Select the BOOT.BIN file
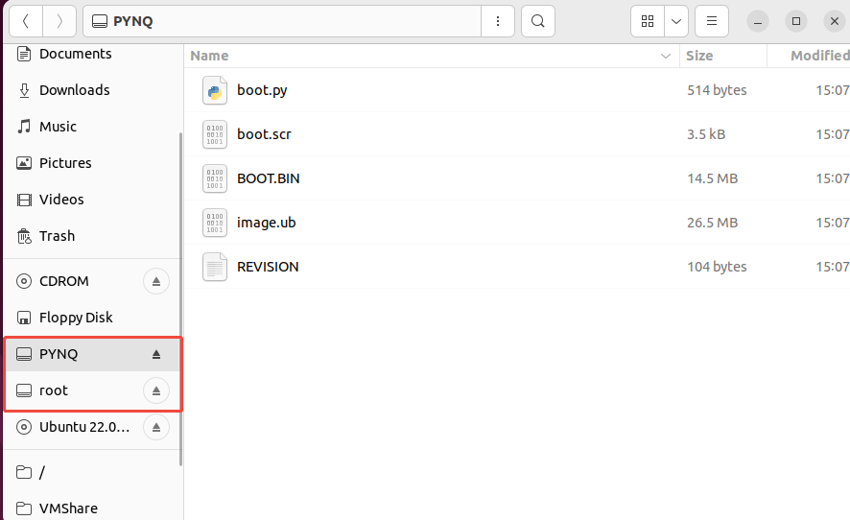 pyautogui.click(x=268, y=178)
